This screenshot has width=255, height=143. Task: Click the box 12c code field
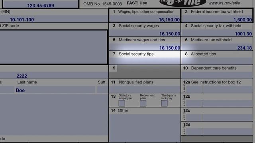click(194, 118)
